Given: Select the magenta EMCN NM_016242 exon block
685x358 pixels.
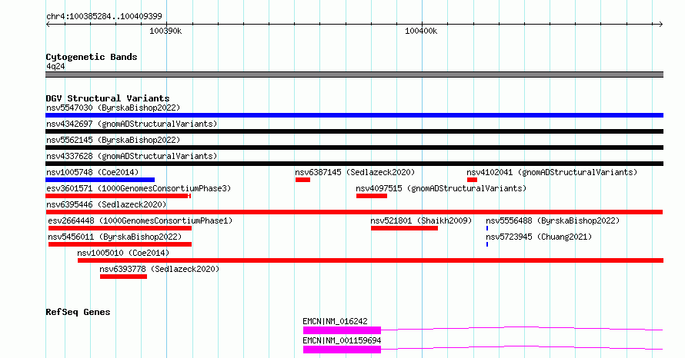Looking at the screenshot, I should pyautogui.click(x=342, y=330).
